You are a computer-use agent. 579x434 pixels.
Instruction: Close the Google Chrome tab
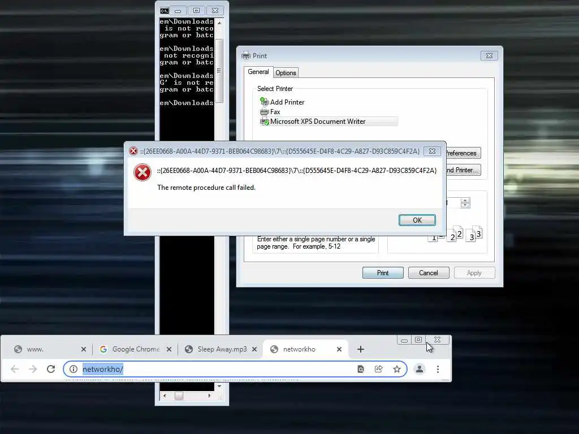168,349
